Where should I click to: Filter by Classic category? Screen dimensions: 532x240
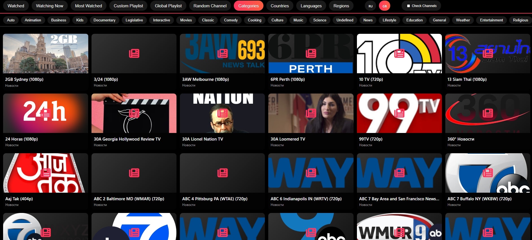click(x=208, y=20)
